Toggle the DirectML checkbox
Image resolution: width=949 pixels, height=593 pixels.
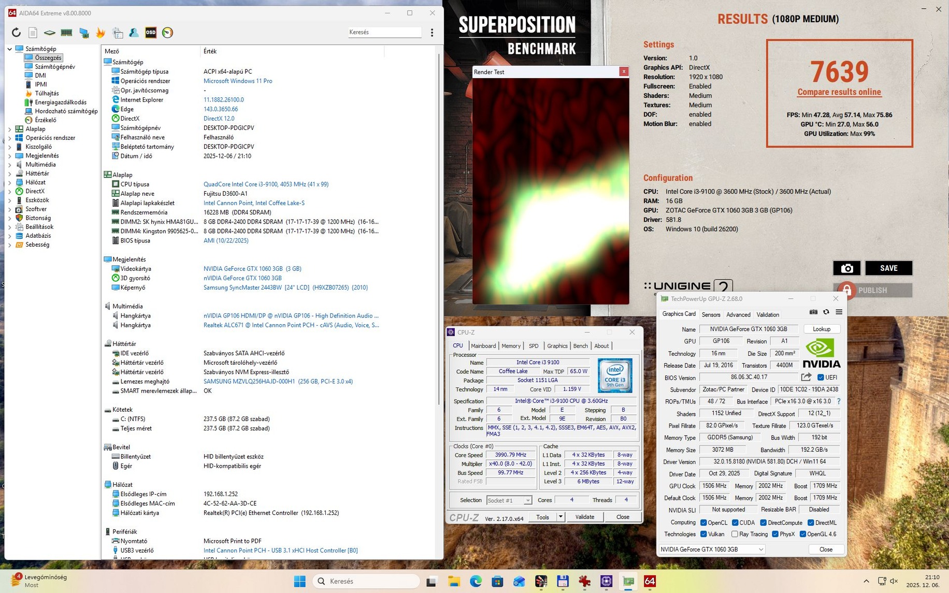point(811,523)
